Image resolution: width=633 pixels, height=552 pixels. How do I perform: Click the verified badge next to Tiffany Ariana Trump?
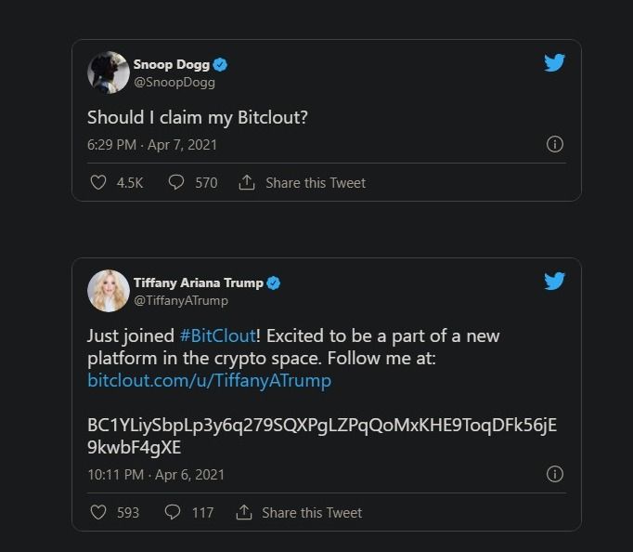pyautogui.click(x=275, y=283)
